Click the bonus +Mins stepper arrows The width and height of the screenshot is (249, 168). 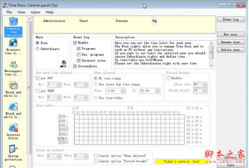click(86, 156)
